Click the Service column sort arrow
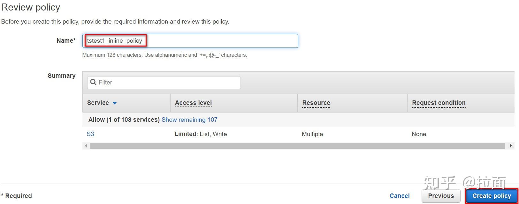The width and height of the screenshot is (519, 204). point(115,103)
